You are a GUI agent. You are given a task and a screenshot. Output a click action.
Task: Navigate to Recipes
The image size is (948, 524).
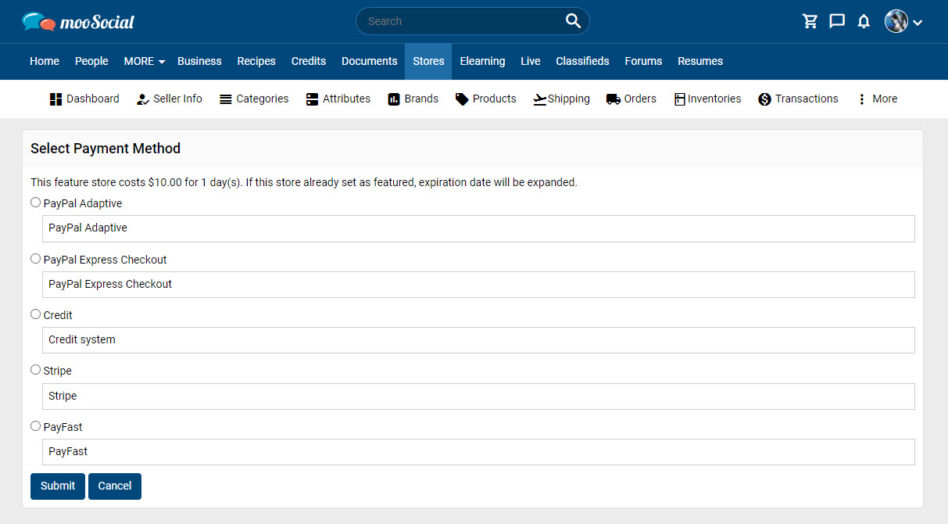coord(256,61)
